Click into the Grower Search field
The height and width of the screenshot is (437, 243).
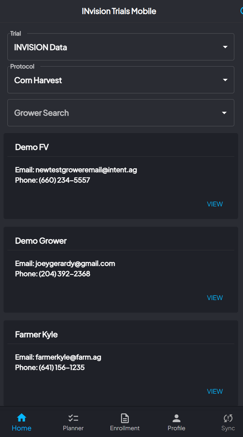click(121, 113)
